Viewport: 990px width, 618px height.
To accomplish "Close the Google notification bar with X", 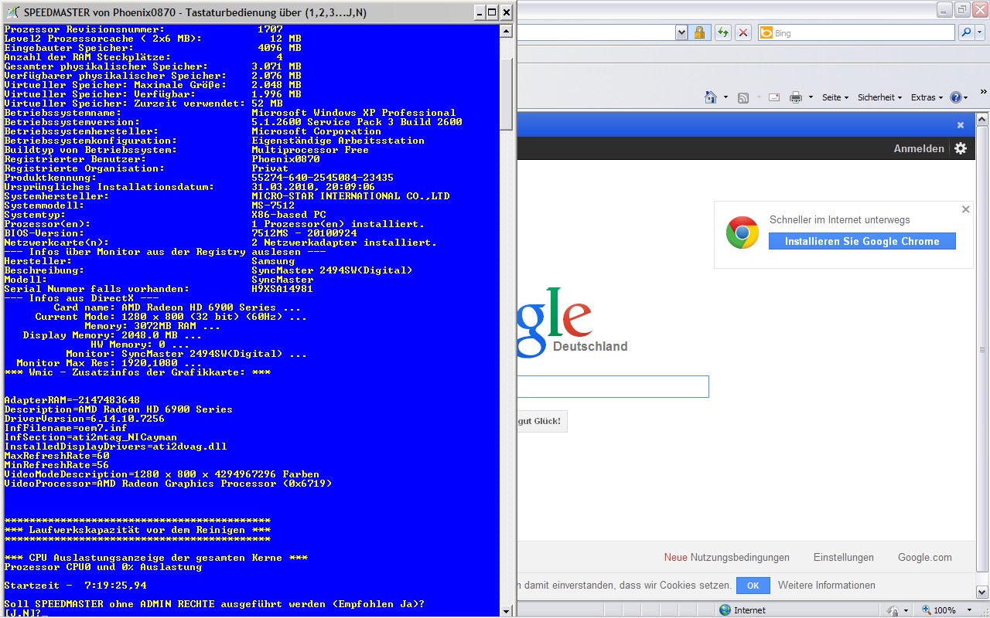I will point(961,124).
